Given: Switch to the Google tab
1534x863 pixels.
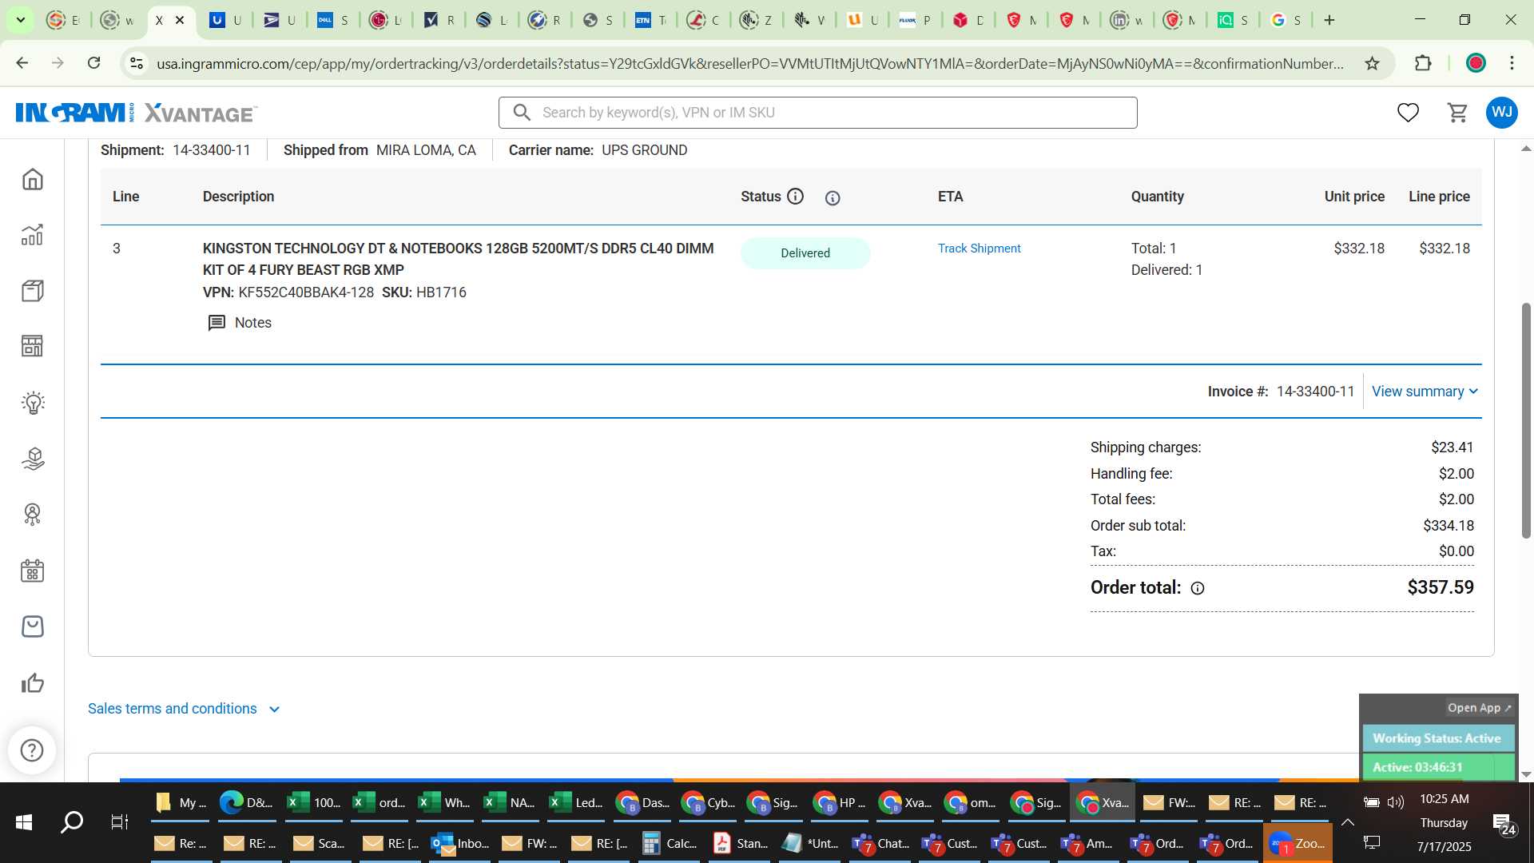Looking at the screenshot, I should point(1286,20).
